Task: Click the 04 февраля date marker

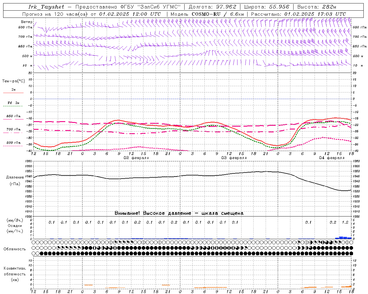Action: [331, 158]
